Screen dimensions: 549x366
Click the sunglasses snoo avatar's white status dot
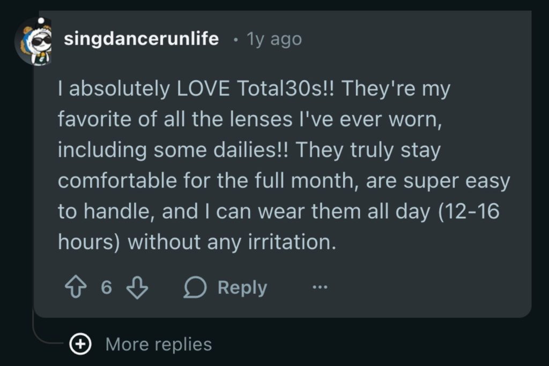pyautogui.click(x=40, y=21)
